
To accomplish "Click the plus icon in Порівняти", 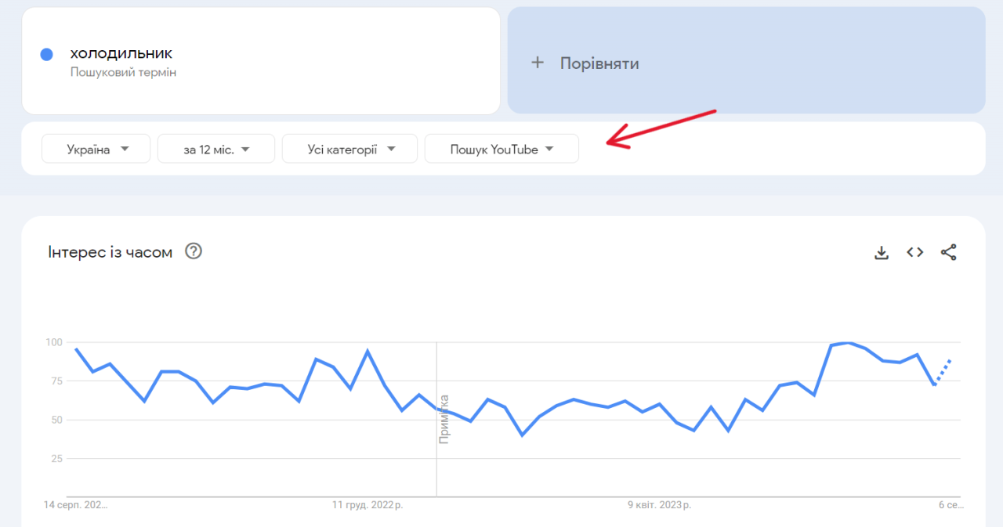I will 538,62.
